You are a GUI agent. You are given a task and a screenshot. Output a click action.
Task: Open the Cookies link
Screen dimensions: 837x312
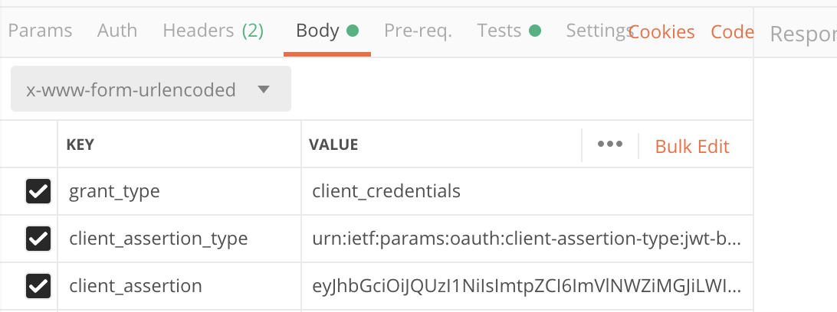coord(662,32)
